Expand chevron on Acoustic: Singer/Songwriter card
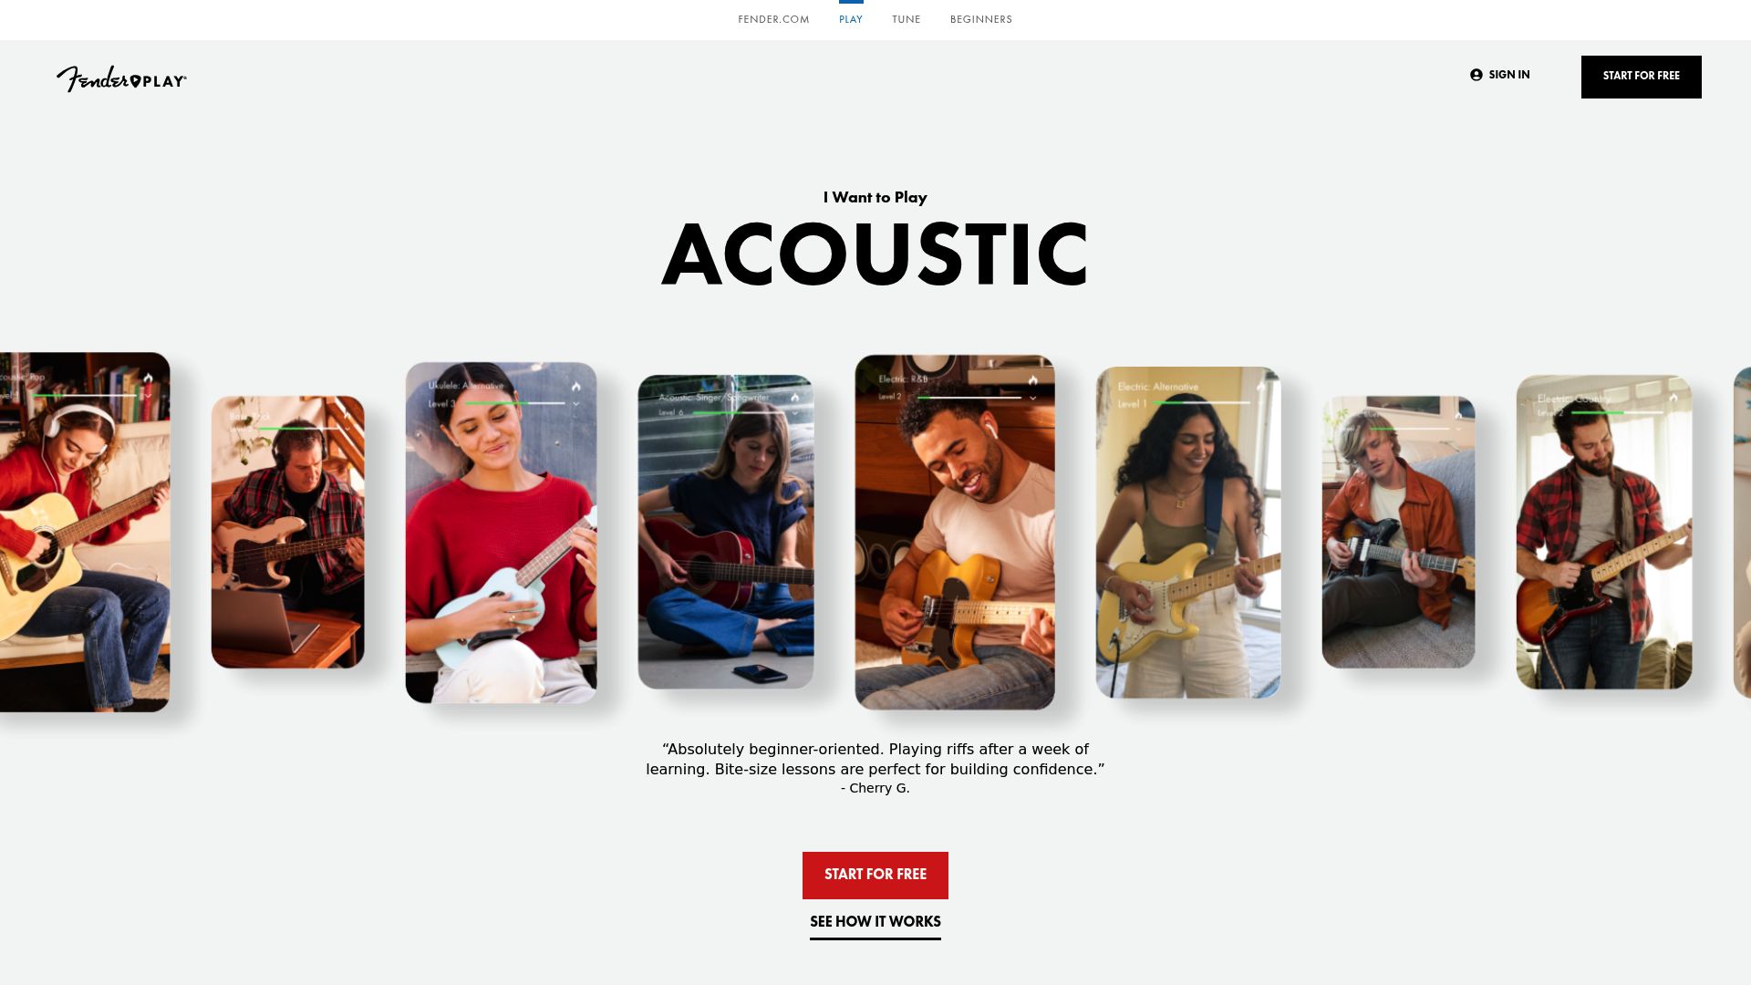Screen dimensions: 1751x985 pyautogui.click(x=795, y=413)
